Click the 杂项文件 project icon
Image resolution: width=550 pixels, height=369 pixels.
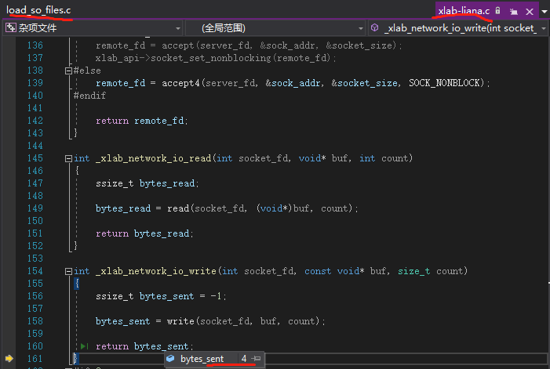(10, 27)
